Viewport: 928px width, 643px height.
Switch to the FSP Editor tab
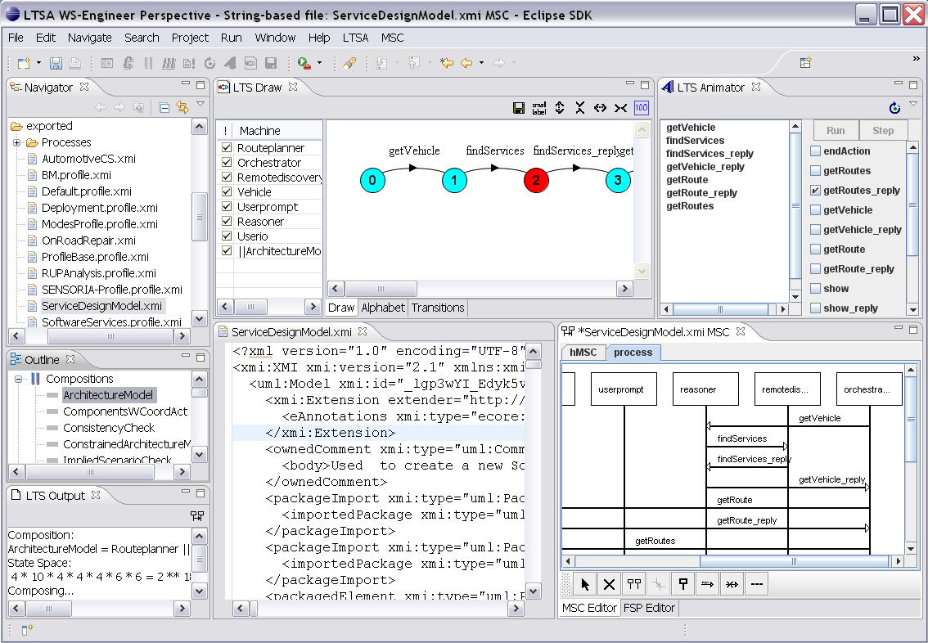pos(649,608)
